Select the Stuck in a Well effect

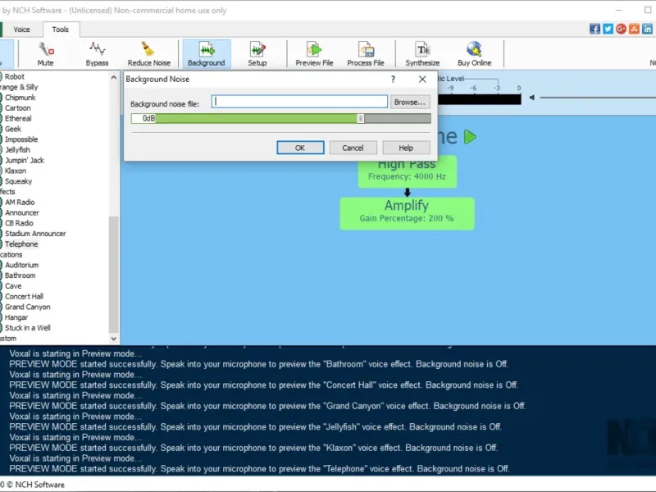click(28, 327)
